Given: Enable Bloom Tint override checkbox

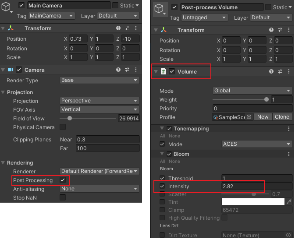Looking at the screenshot, I should point(162,202).
